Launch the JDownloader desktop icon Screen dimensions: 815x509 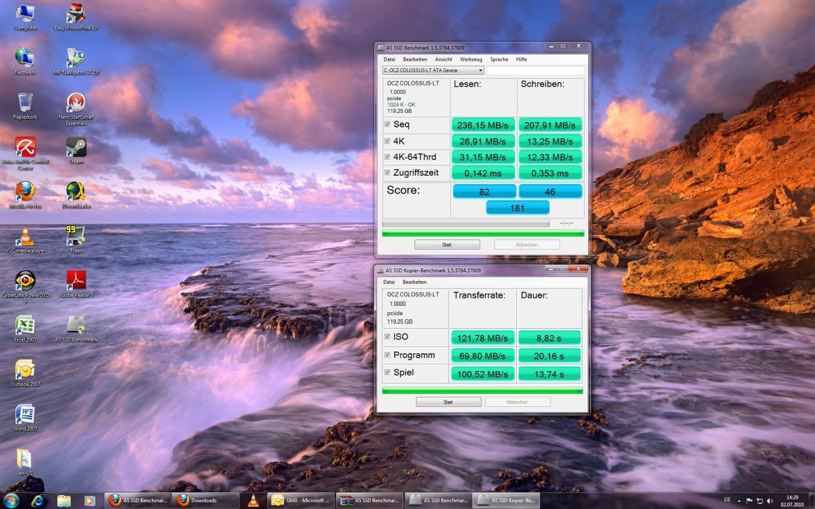(76, 195)
